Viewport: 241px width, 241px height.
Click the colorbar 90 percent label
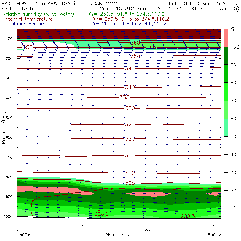pos(233,65)
